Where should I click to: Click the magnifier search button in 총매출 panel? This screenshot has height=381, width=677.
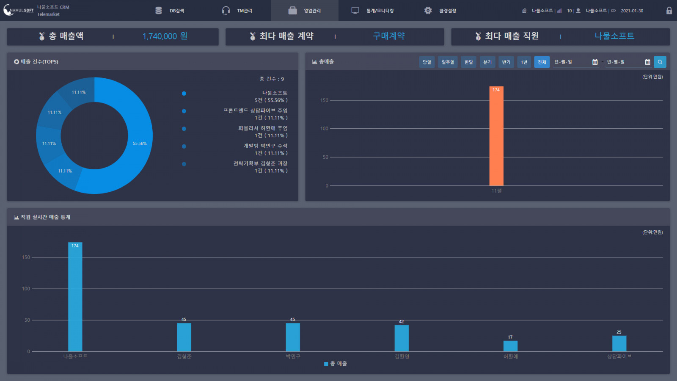pos(660,62)
